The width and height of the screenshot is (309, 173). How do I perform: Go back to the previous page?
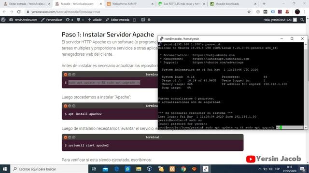[4, 12]
